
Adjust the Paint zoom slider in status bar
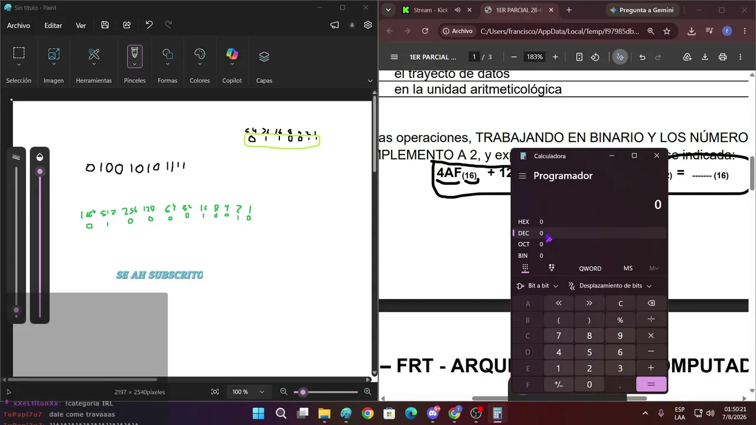303,392
